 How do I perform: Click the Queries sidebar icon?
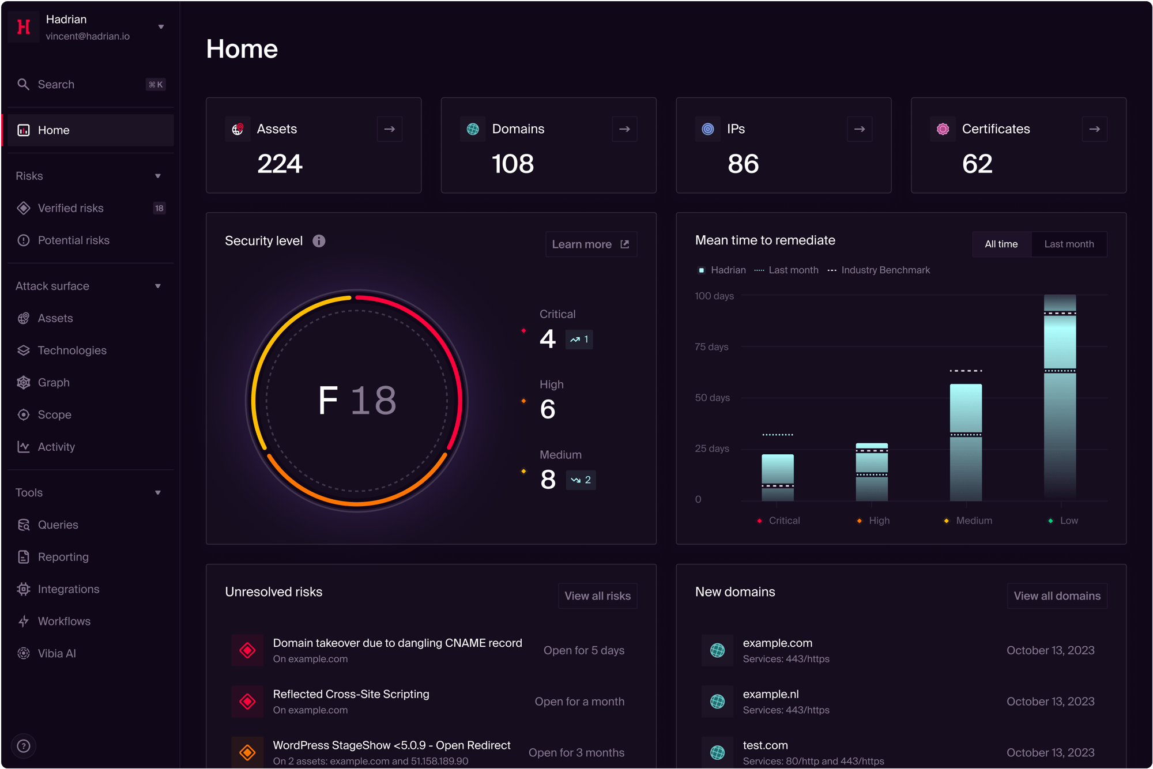pyautogui.click(x=24, y=525)
